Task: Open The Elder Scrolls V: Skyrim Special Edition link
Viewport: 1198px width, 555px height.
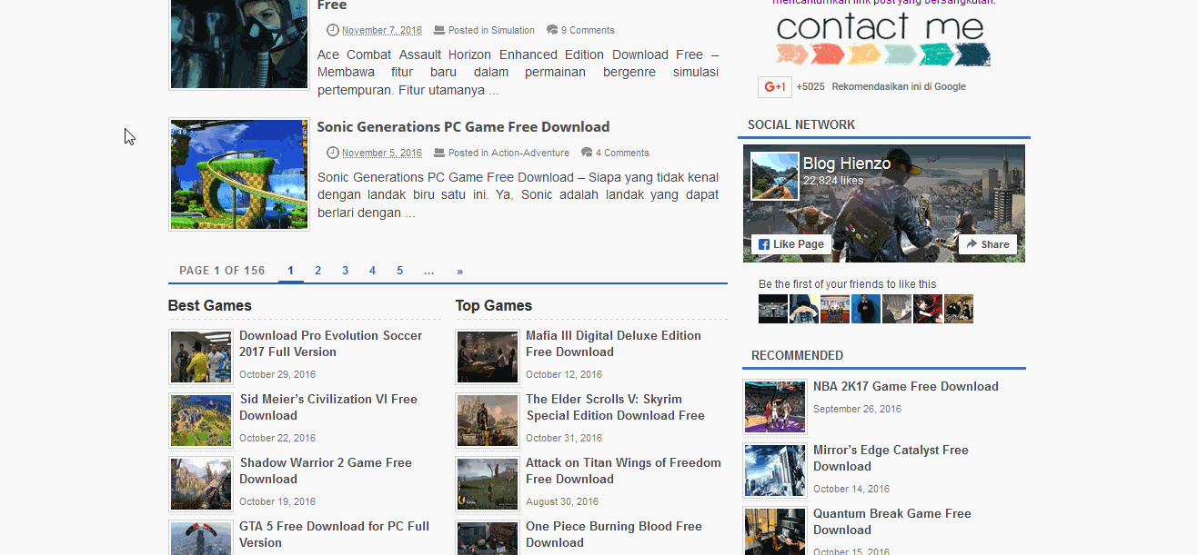Action: pyautogui.click(x=615, y=407)
